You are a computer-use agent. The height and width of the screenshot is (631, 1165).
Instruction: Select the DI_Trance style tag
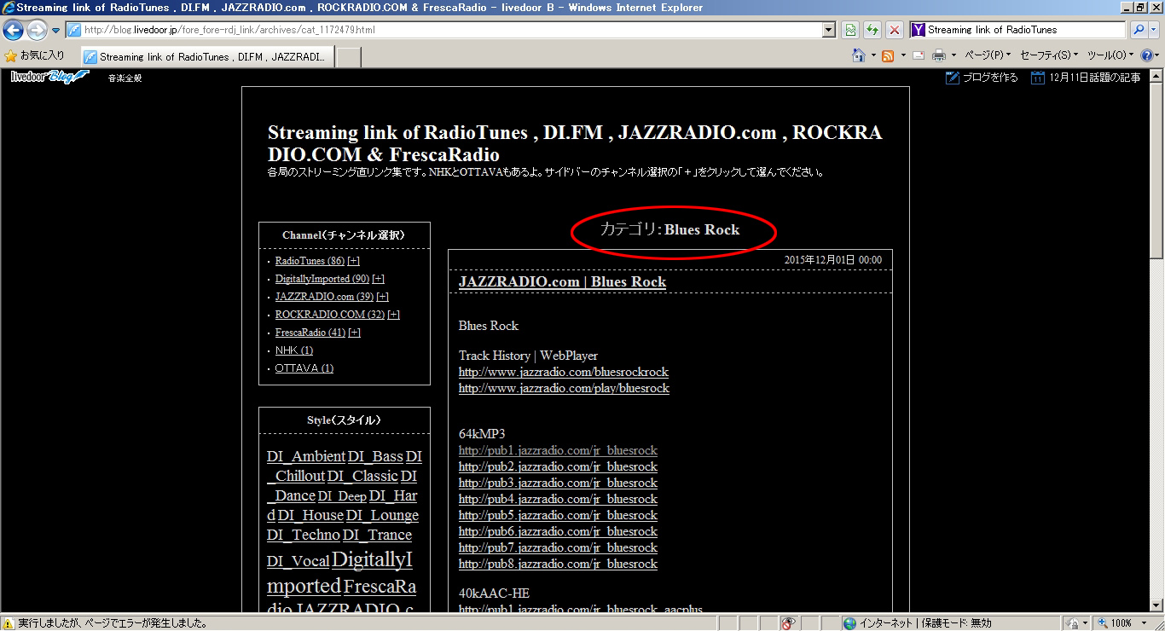point(377,535)
